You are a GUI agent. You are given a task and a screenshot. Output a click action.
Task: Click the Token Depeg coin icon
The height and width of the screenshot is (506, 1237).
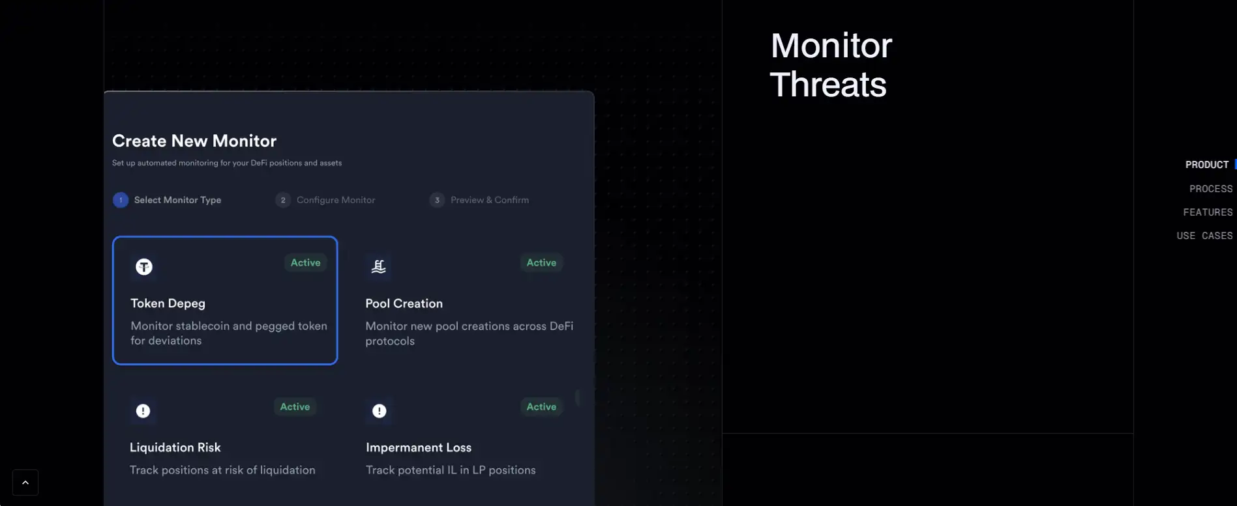point(144,267)
